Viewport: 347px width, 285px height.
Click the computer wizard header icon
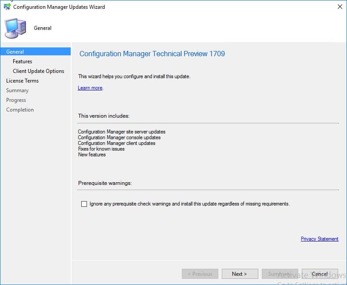tap(15, 28)
